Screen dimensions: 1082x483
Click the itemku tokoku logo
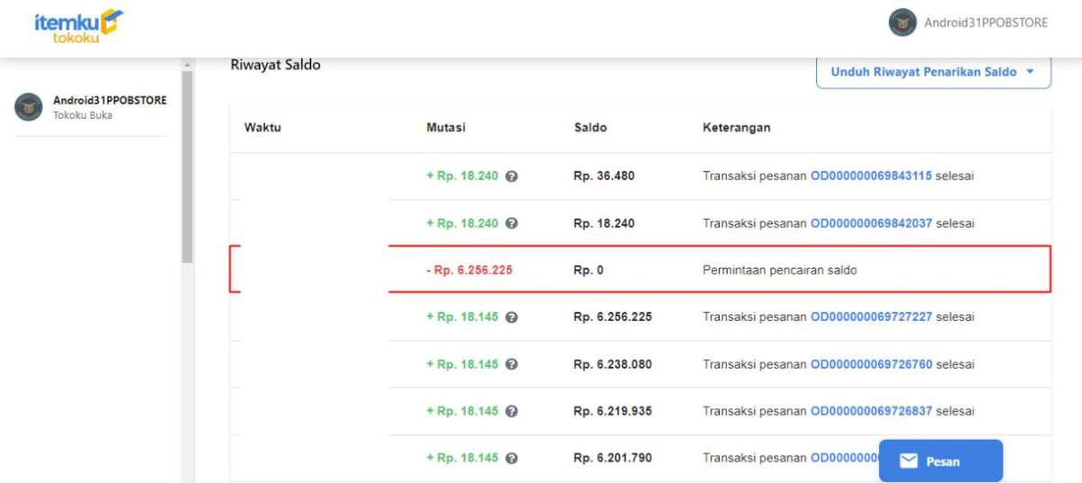tap(78, 26)
